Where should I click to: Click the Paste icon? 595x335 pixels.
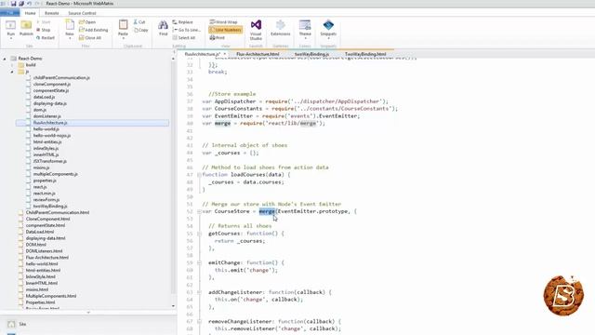[x=123, y=26]
